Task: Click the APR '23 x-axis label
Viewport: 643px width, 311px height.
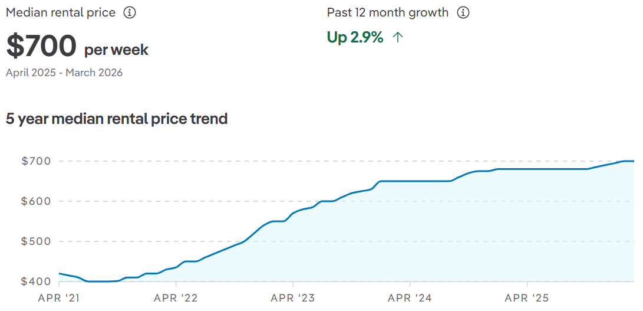Action: tap(292, 298)
